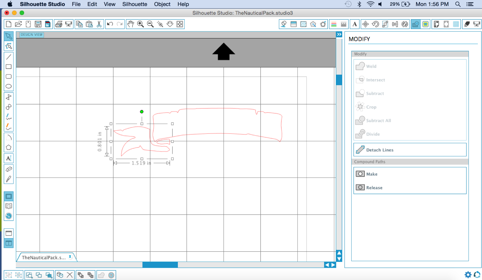Save to SD card icon

tap(48, 24)
